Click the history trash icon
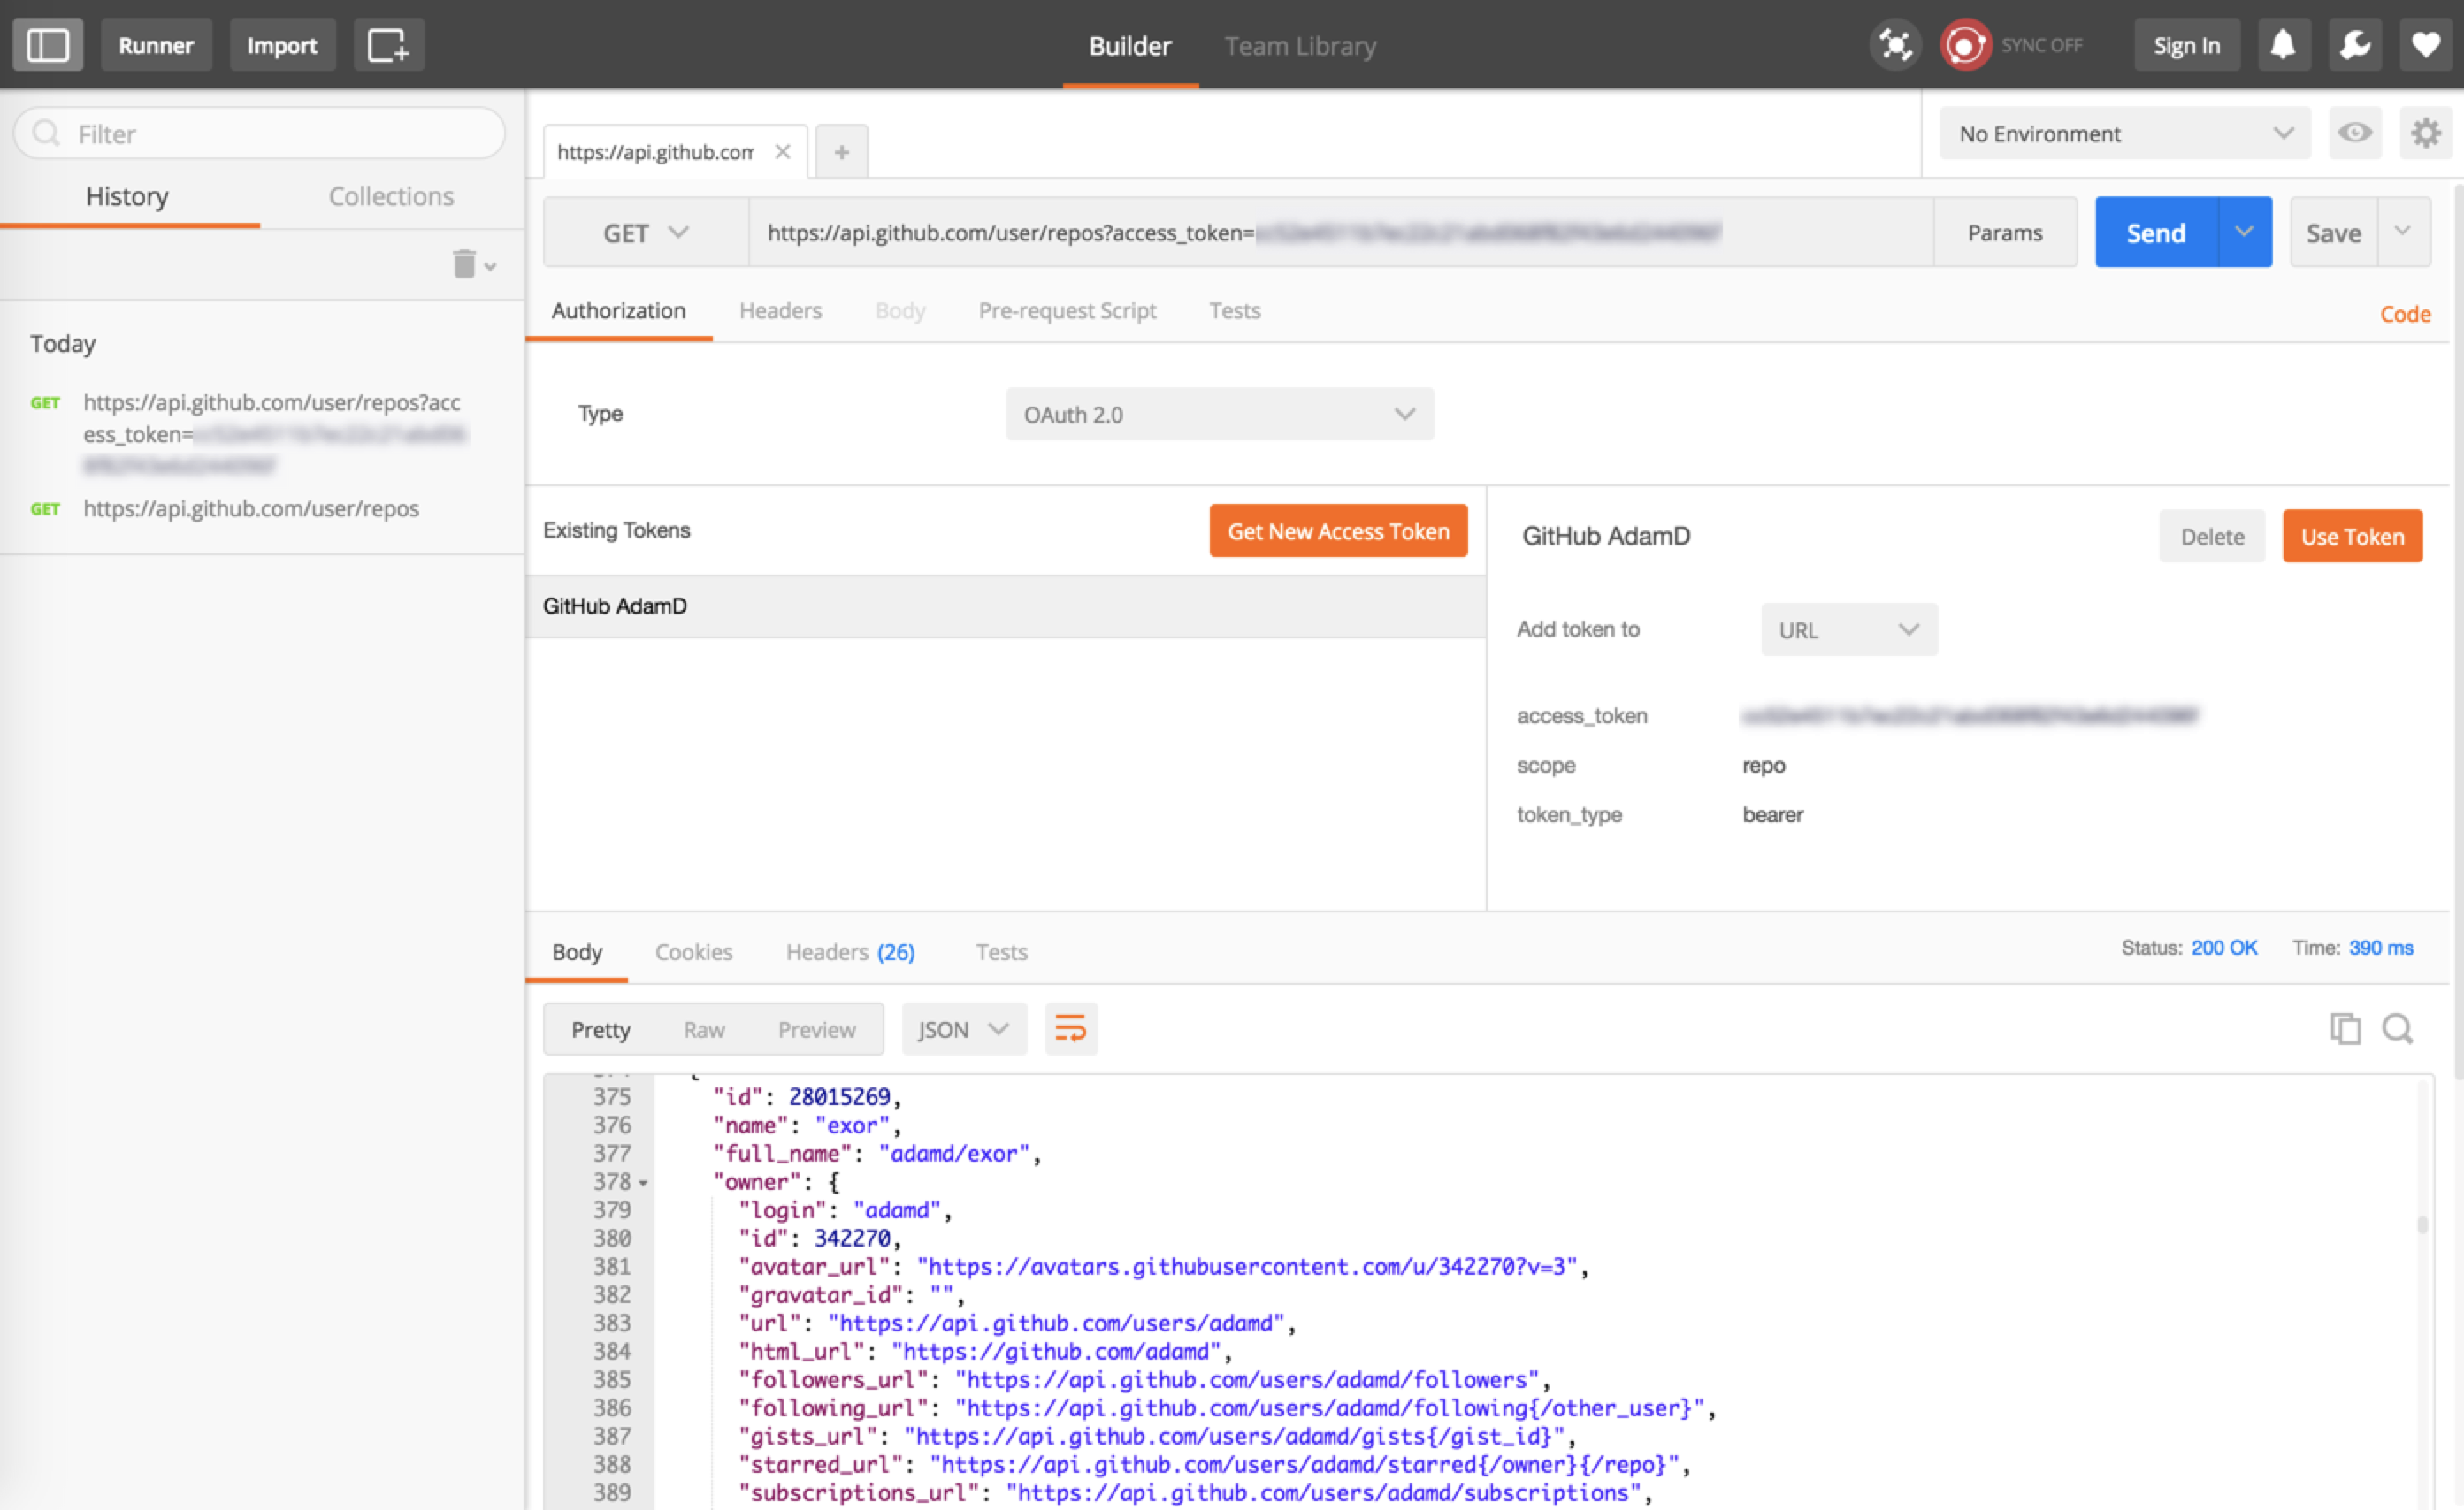The width and height of the screenshot is (2464, 1510). click(x=464, y=265)
